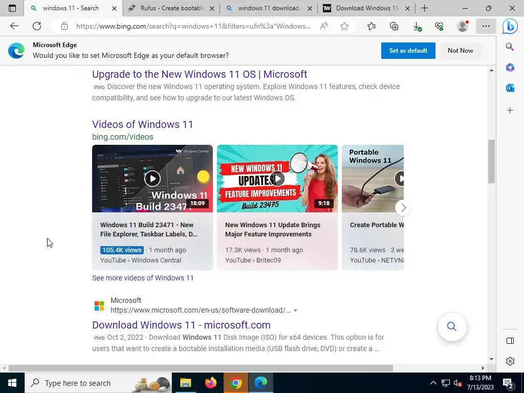Add this page to favorites star

[x=344, y=26]
